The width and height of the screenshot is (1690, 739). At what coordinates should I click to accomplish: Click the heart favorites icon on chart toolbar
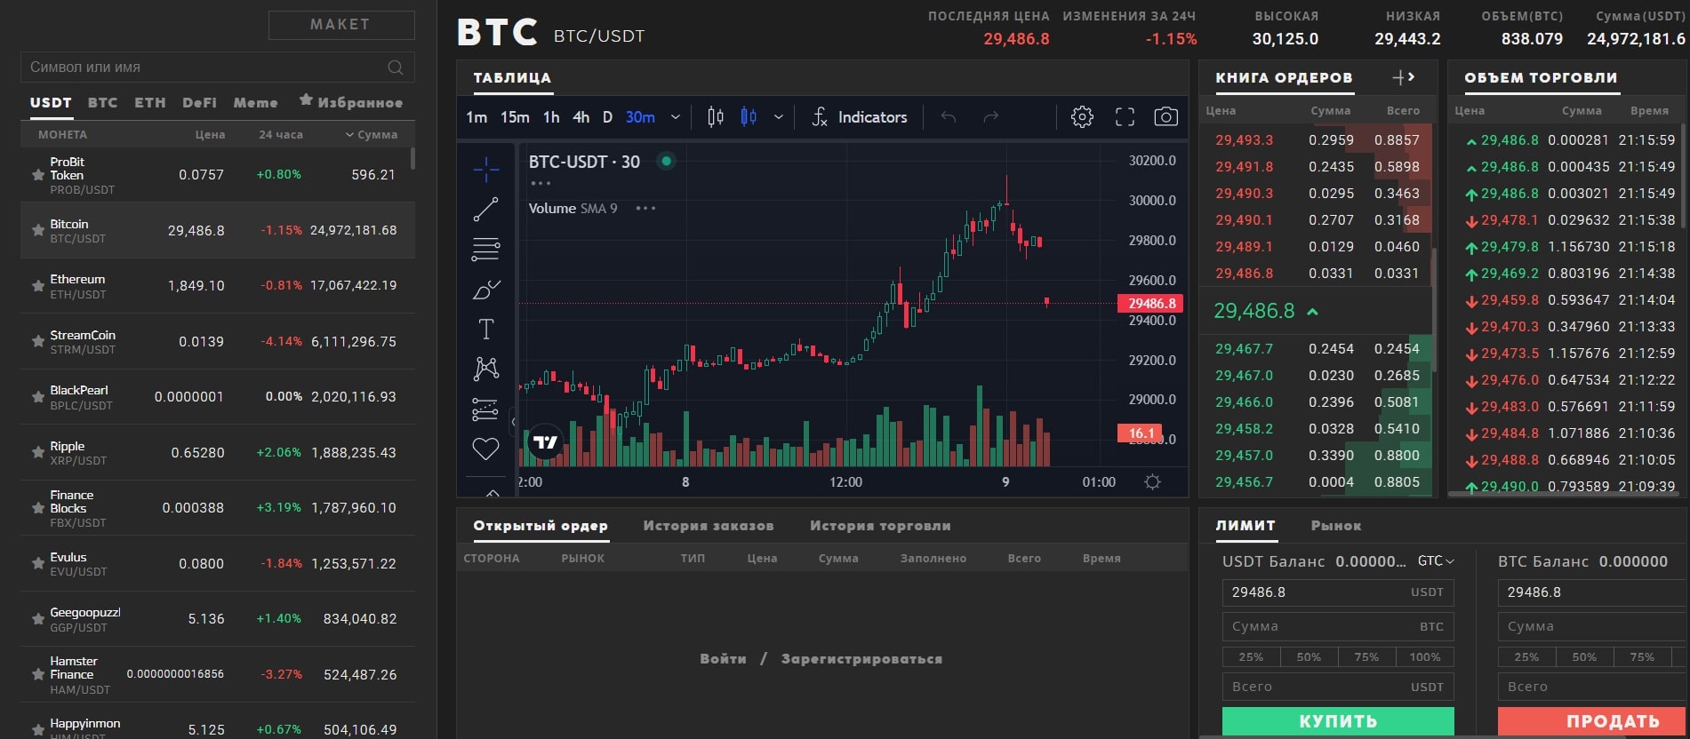[486, 449]
